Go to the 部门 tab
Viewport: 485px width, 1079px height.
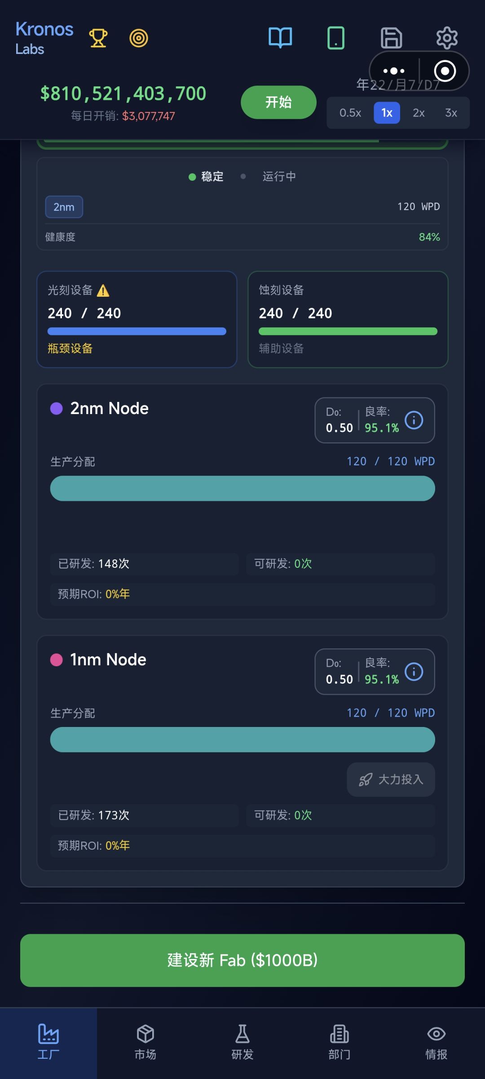point(339,1043)
